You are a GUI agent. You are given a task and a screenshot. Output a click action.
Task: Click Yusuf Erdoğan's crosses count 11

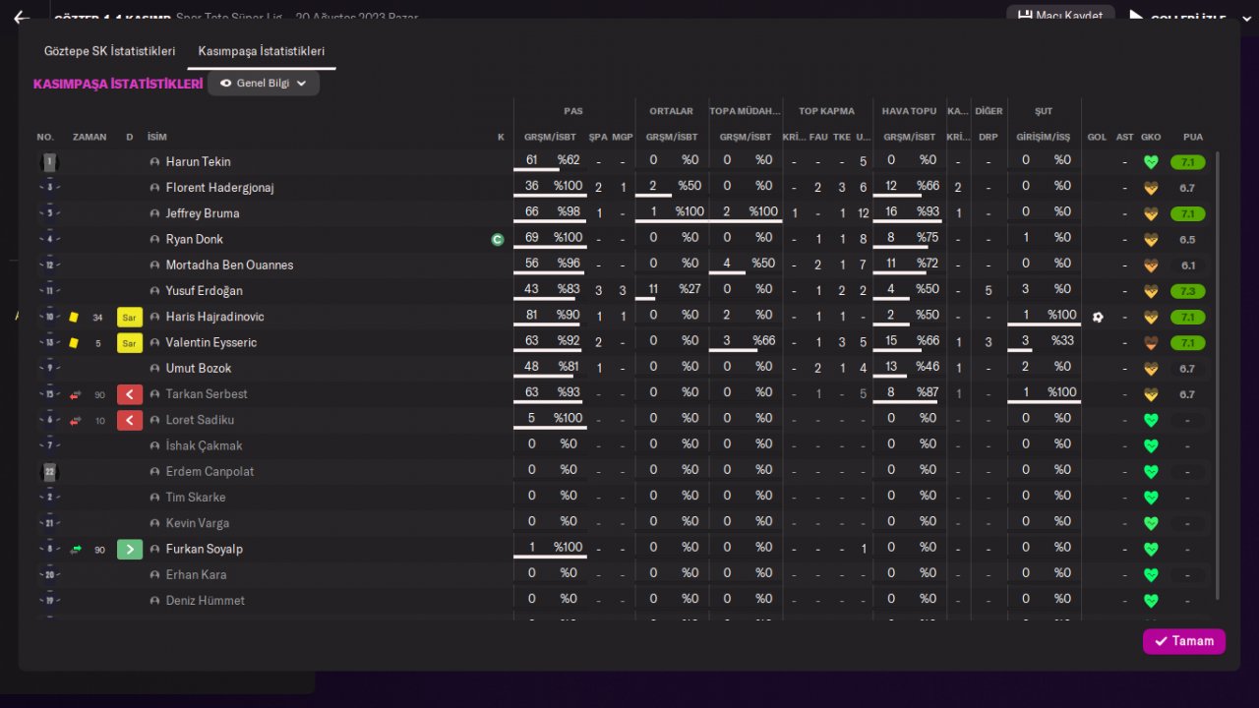pos(652,289)
